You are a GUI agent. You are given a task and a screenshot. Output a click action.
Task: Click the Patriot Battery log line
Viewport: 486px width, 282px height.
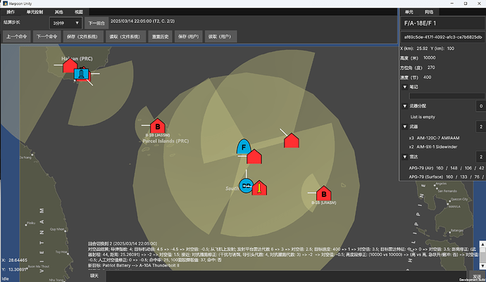coord(133,266)
